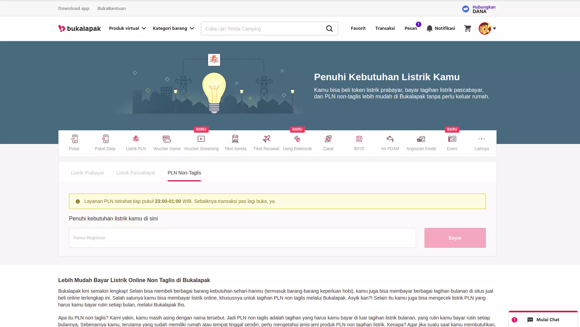Open the Pulsa category icon

point(74,139)
